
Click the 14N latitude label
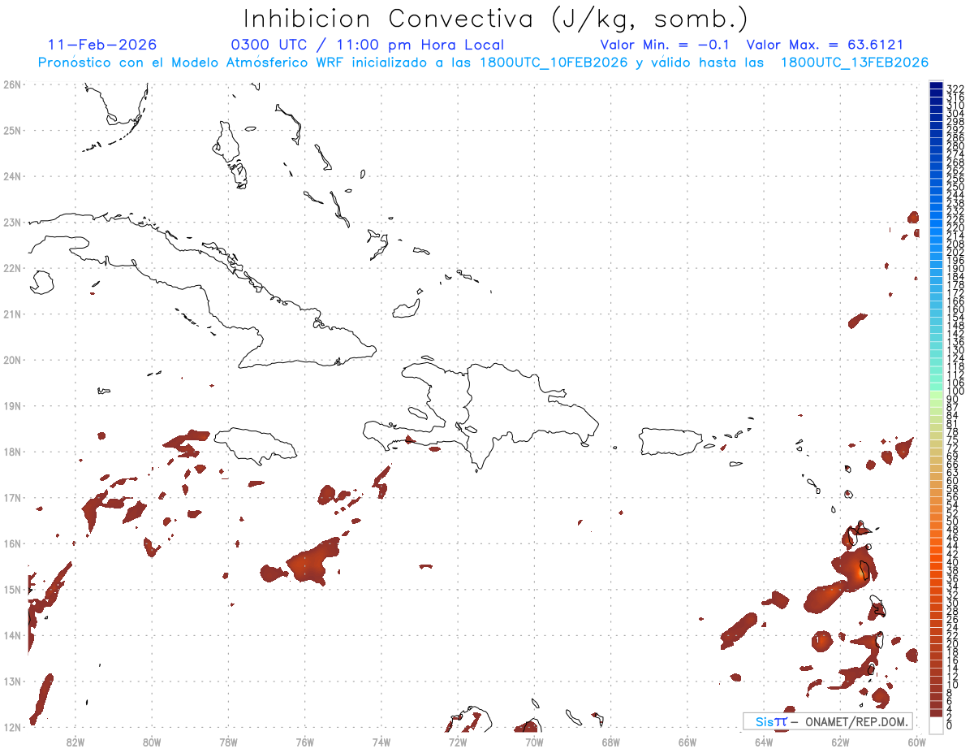(x=11, y=635)
